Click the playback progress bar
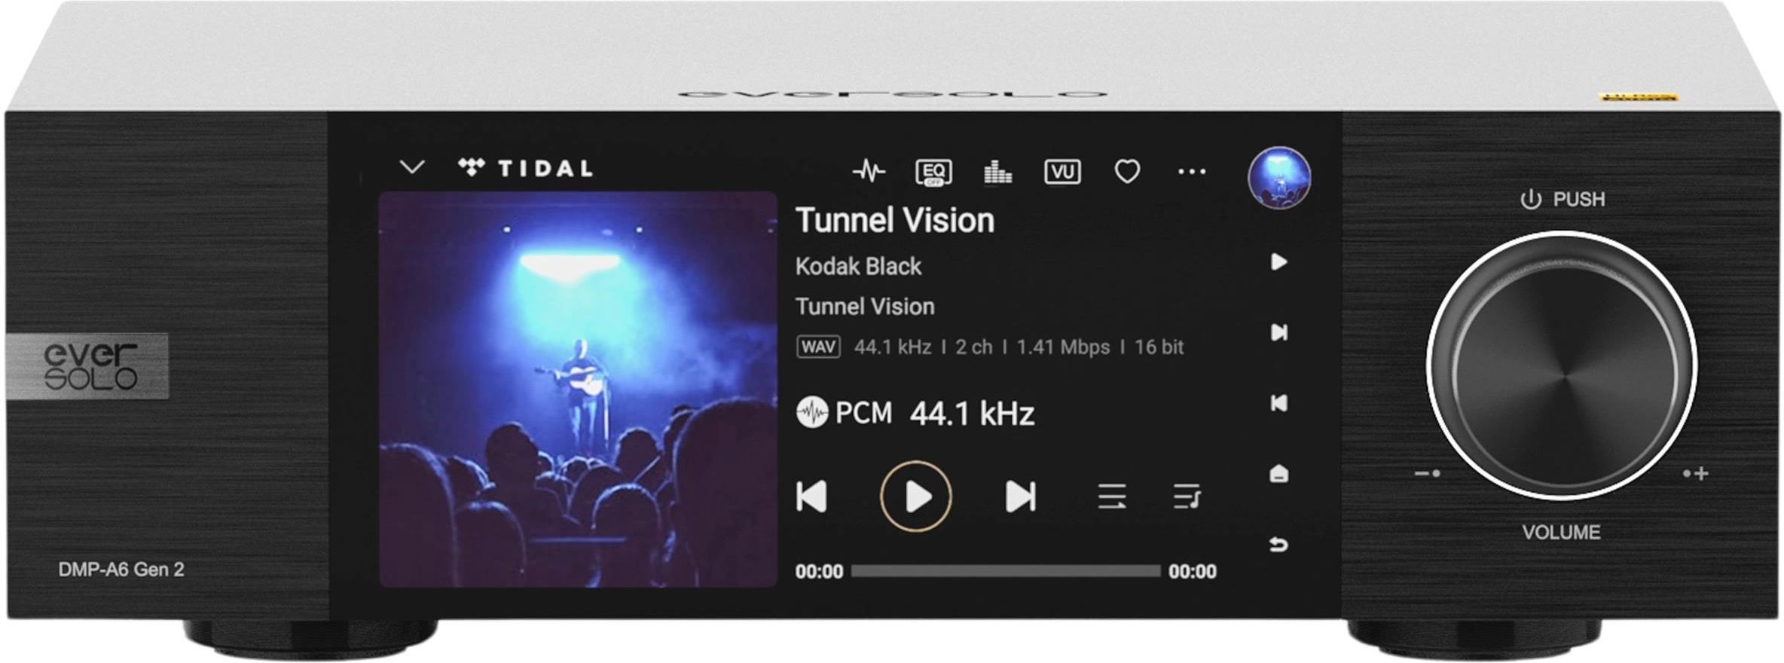Screen dimensions: 1784x663 [x=1006, y=571]
